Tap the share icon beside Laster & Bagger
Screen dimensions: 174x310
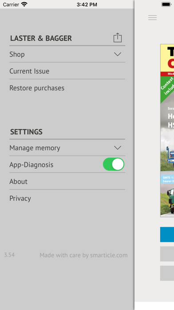[x=118, y=37]
